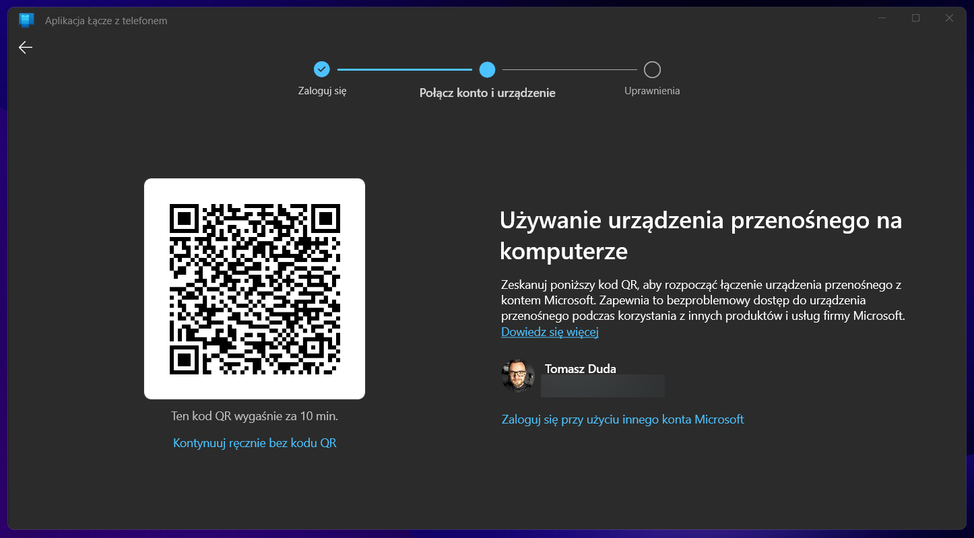Click the Phone Link app icon in title bar

[x=26, y=20]
